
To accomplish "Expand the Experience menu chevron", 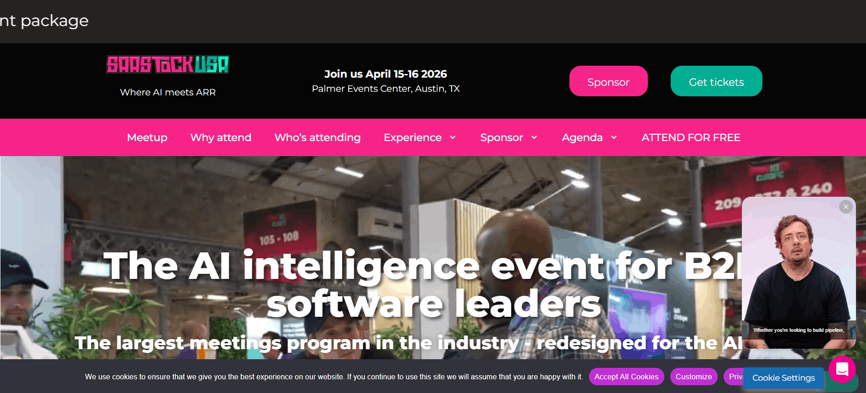I will tap(453, 137).
